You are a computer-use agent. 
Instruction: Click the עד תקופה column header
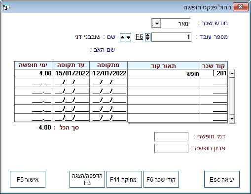point(71,65)
